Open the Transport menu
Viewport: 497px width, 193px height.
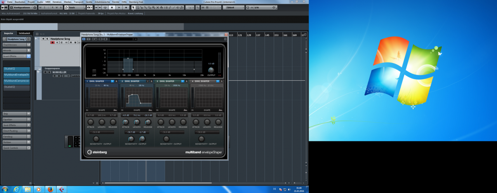[x=78, y=2]
